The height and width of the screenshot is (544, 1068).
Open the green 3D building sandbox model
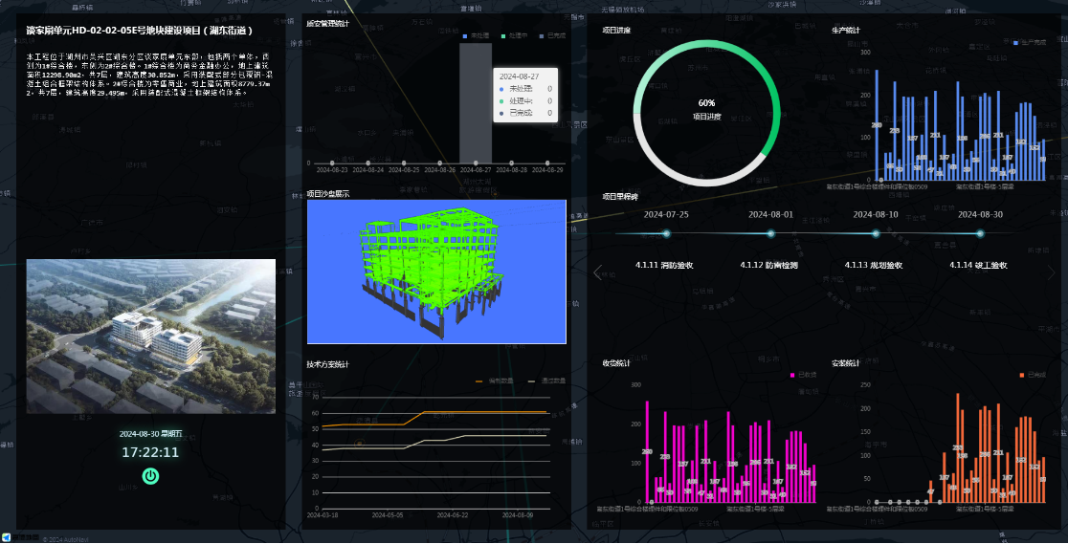(x=436, y=272)
